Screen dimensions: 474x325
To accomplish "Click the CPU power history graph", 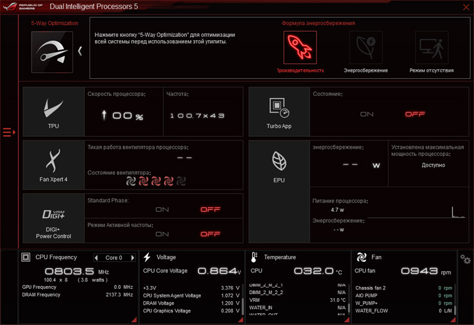I will [416, 213].
